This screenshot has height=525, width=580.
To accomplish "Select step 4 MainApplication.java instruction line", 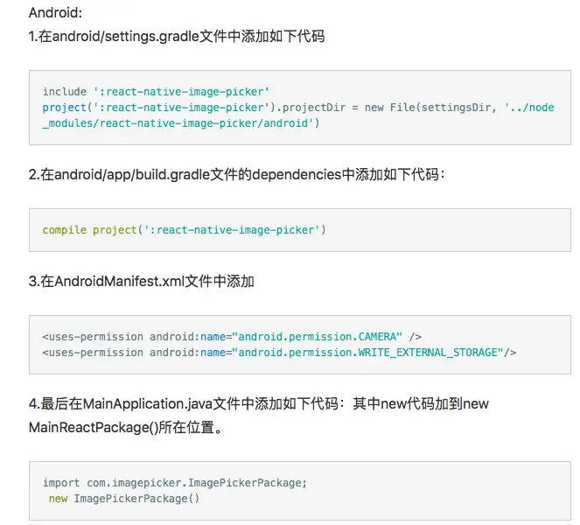I will pyautogui.click(x=259, y=403).
